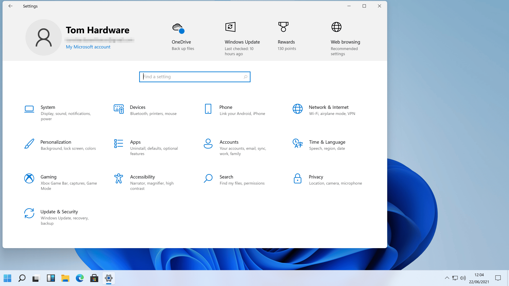Expand hidden icons in system tray
This screenshot has height=286, width=509.
pyautogui.click(x=447, y=278)
